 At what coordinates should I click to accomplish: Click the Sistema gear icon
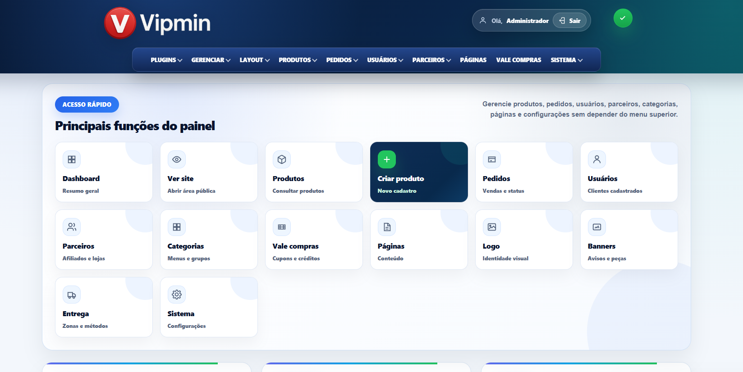click(x=177, y=295)
